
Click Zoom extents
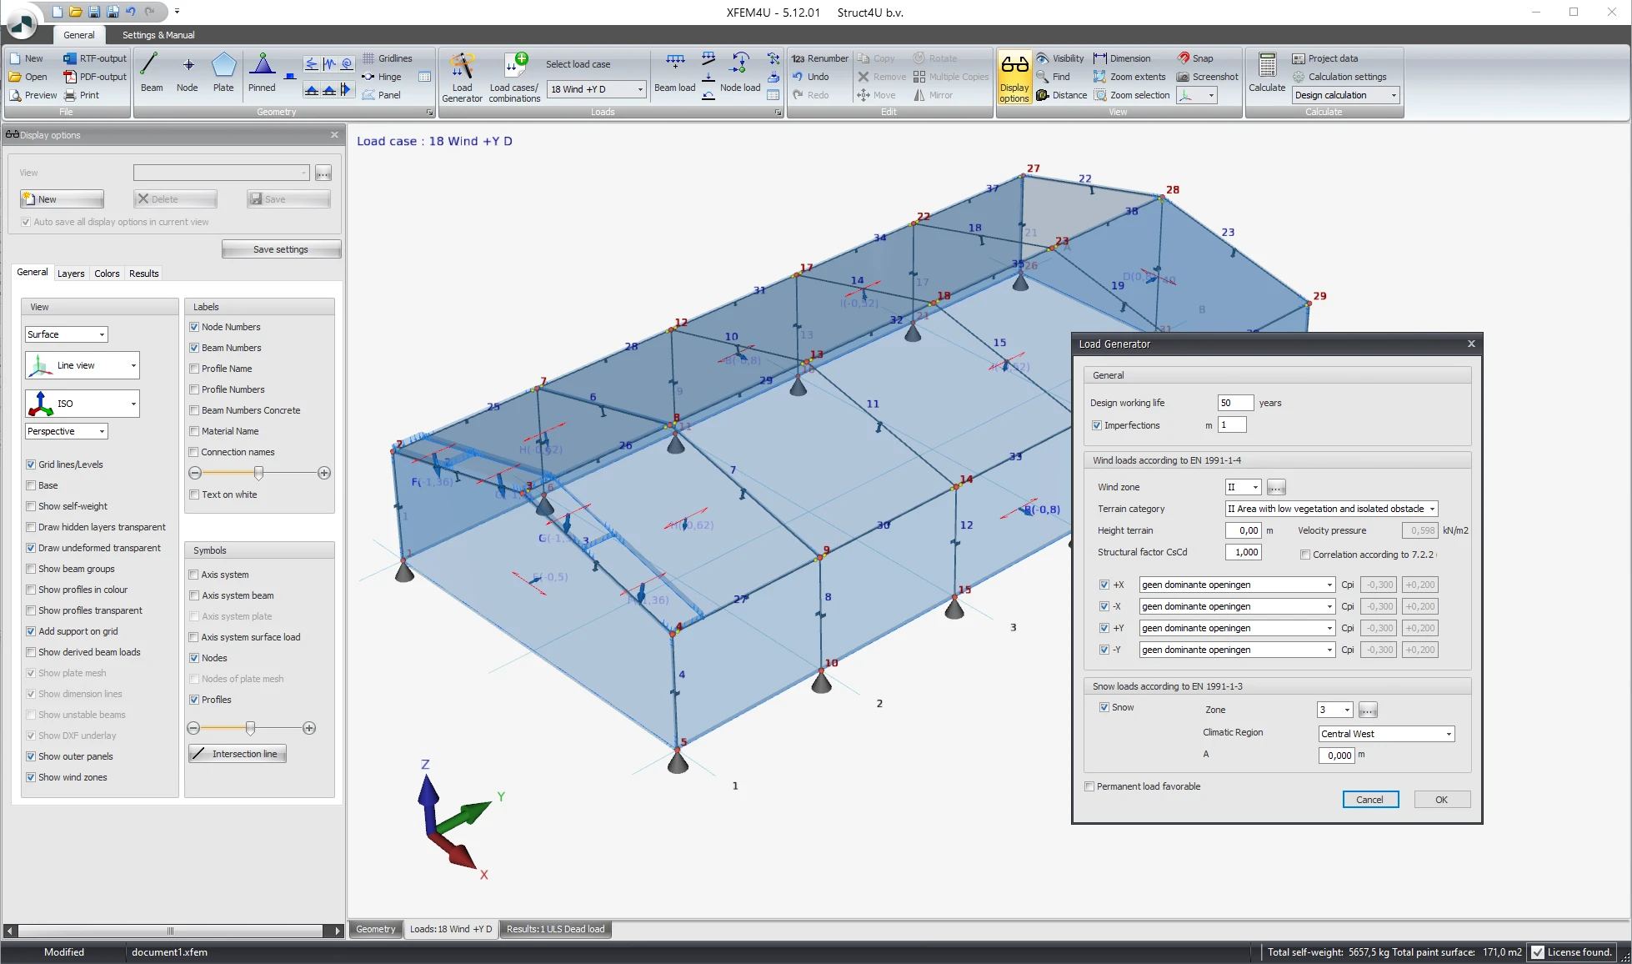1129,77
